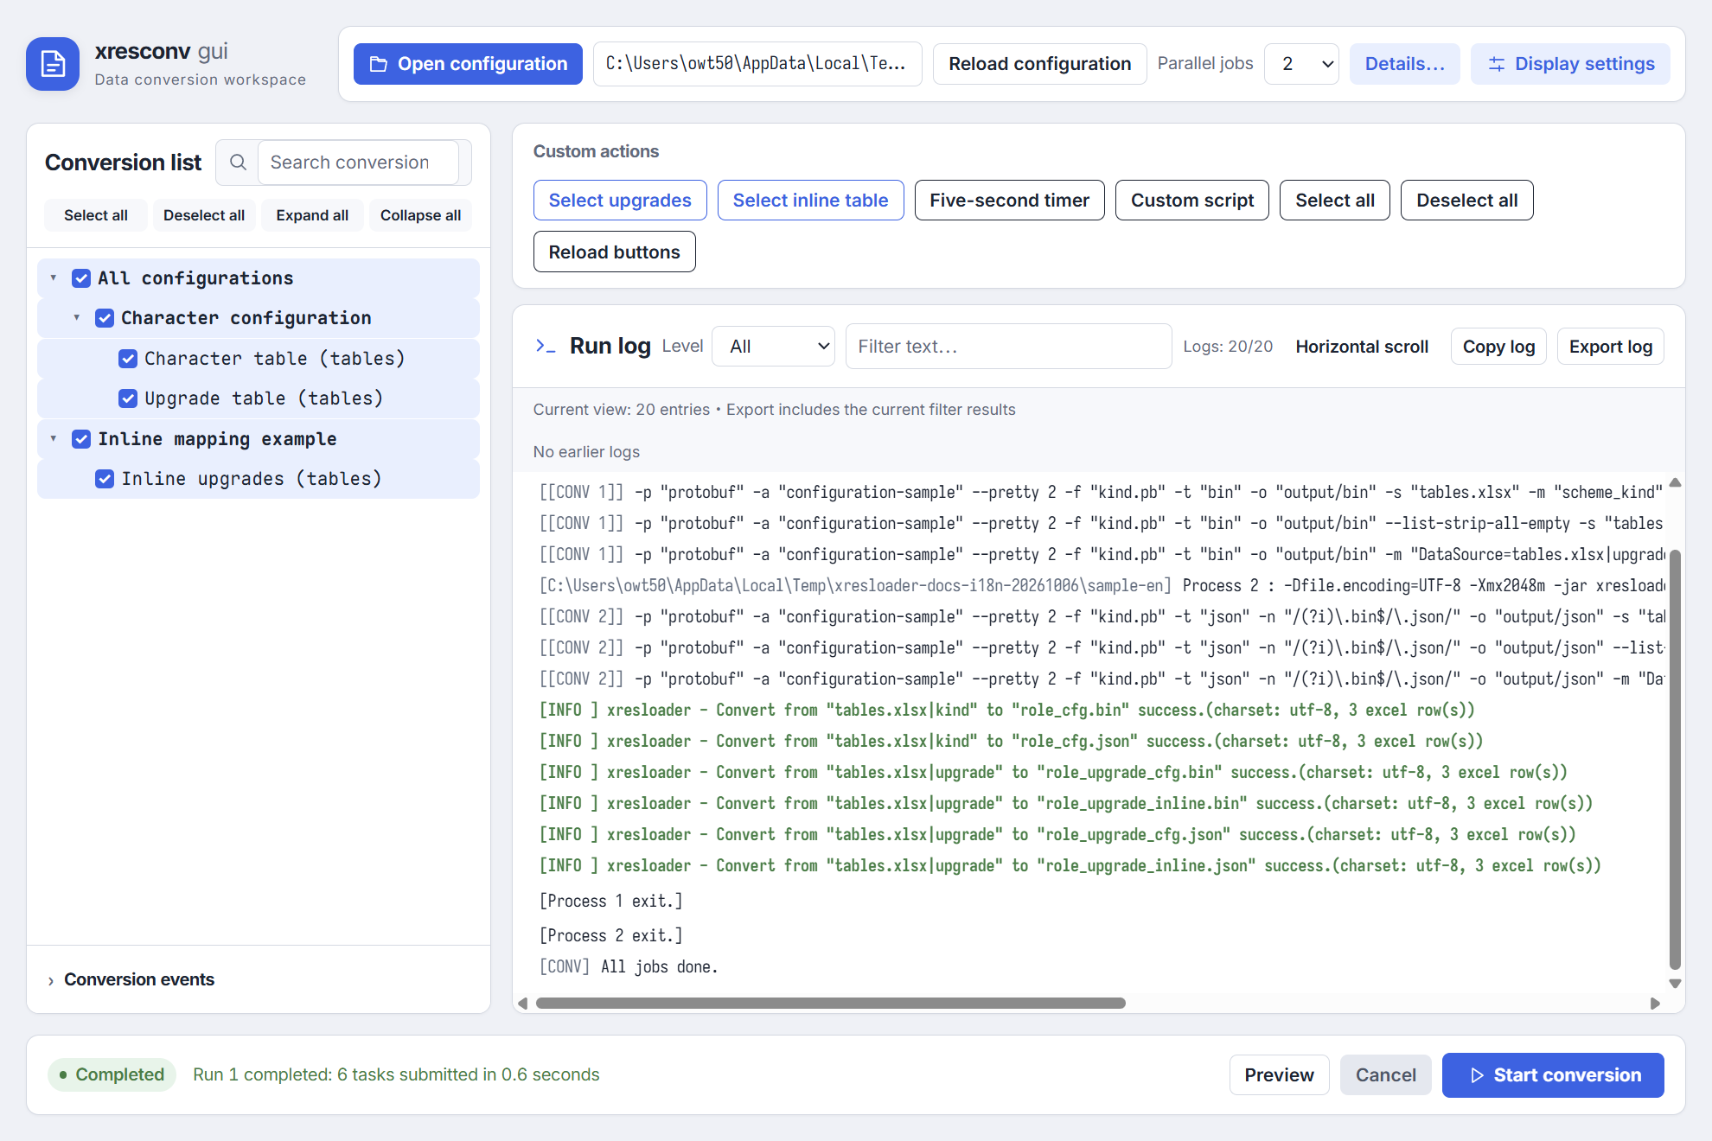Viewport: 1712px width, 1141px height.
Task: Click the Run log terminal prompt icon
Action: 545,346
